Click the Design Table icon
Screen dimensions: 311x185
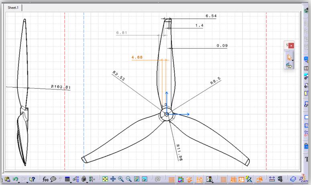[67, 179]
